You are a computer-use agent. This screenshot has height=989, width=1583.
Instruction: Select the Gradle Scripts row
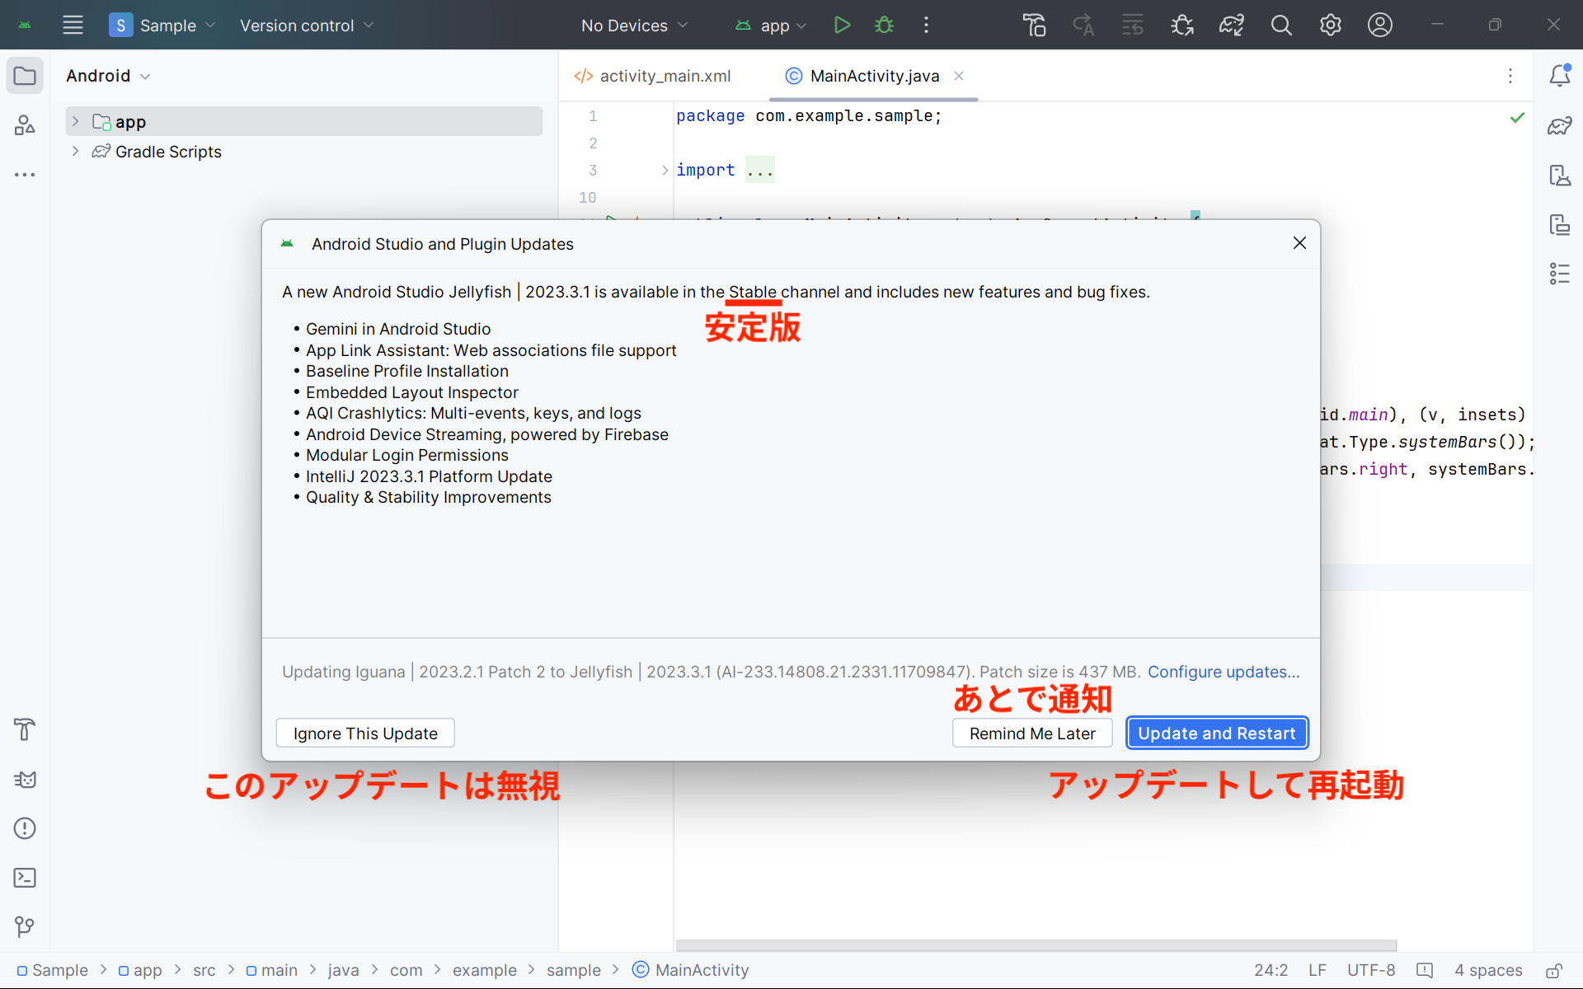[x=304, y=151]
